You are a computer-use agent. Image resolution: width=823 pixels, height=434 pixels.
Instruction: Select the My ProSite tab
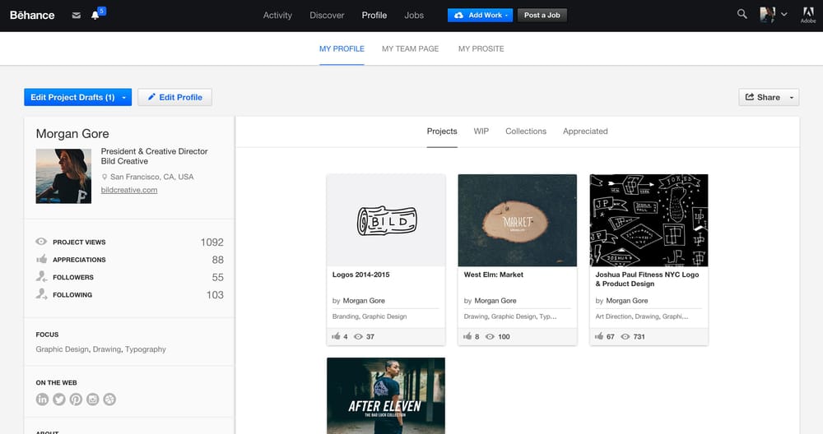(x=481, y=48)
